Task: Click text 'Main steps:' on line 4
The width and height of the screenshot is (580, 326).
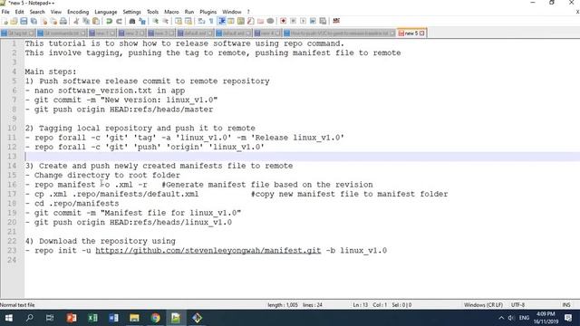Action: tap(51, 72)
